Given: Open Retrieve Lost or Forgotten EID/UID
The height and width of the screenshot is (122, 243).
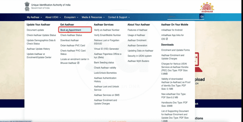Looking at the screenshot, I should pyautogui.click(x=107, y=42).
